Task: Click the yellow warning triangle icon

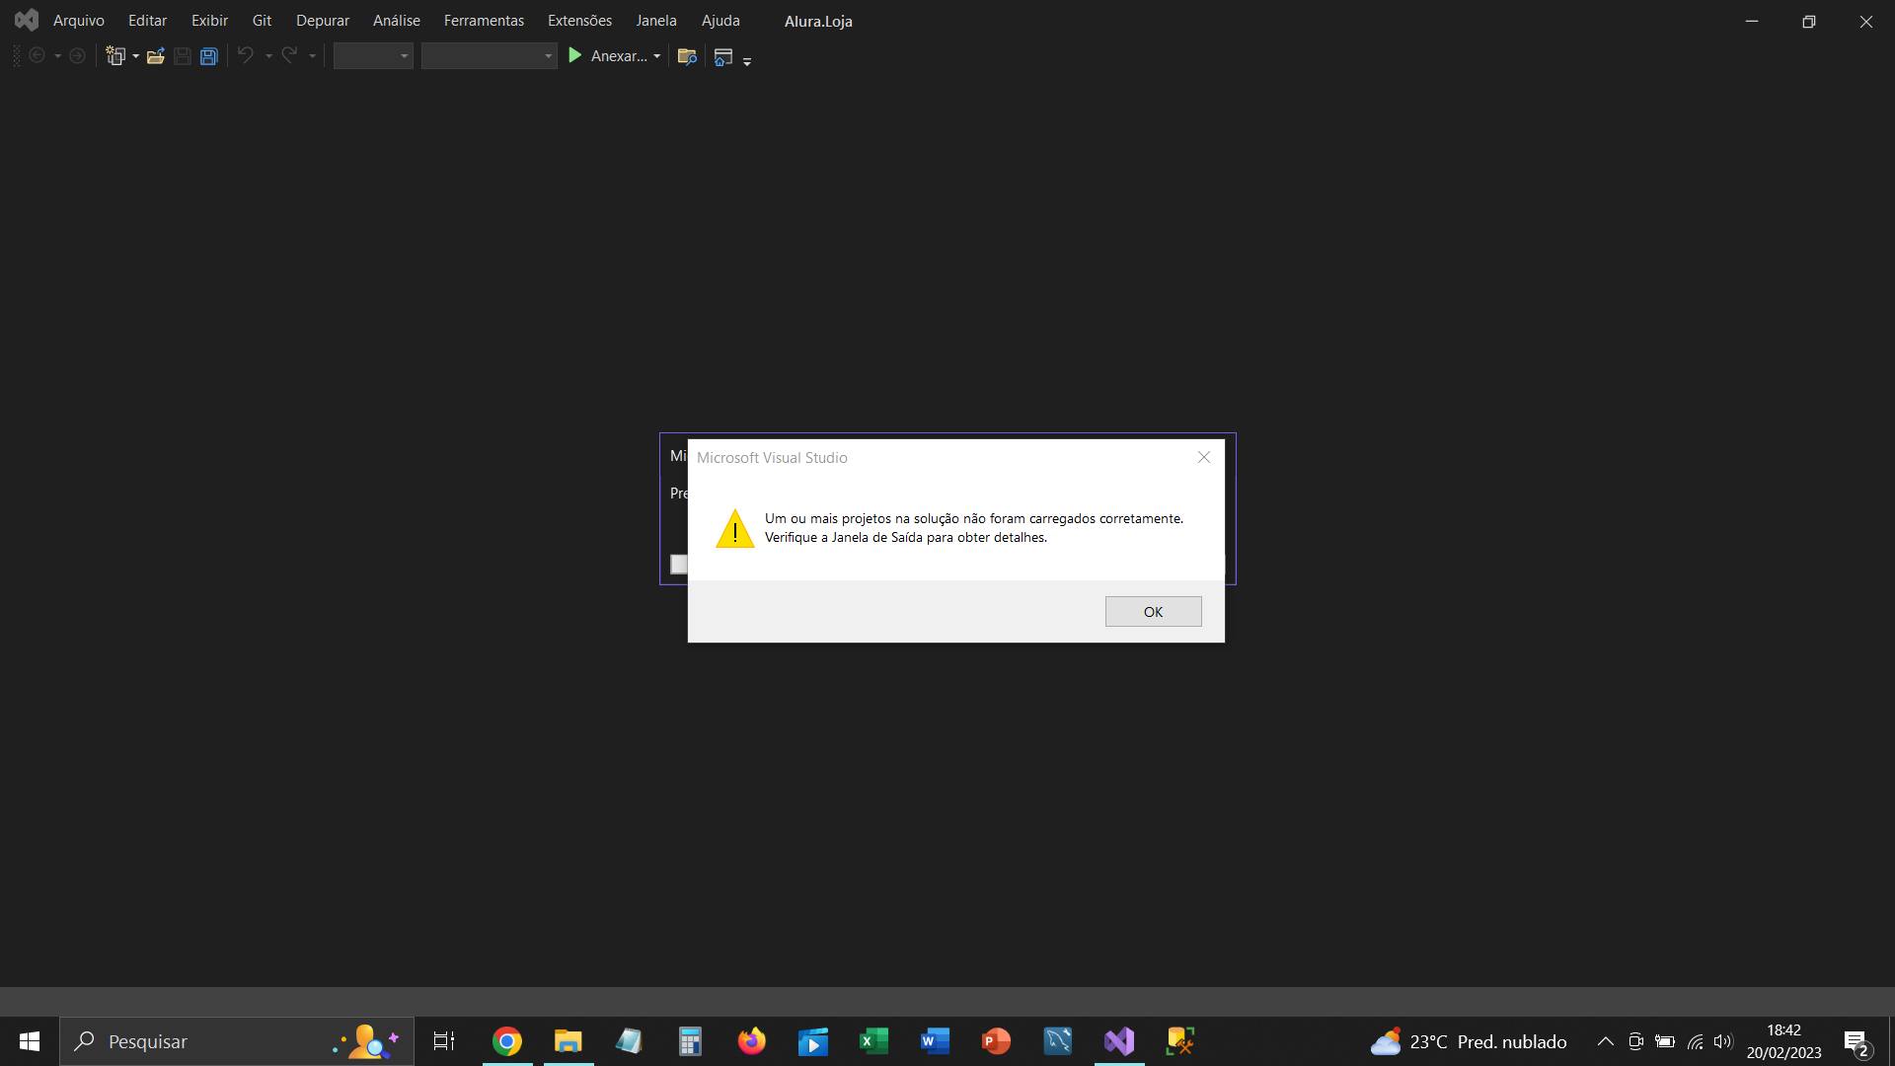Action: pyautogui.click(x=735, y=529)
